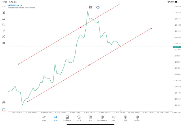Open the การตั้งค่า (Settings) tab
Screen dimensions: 181x126
point(137,118)
